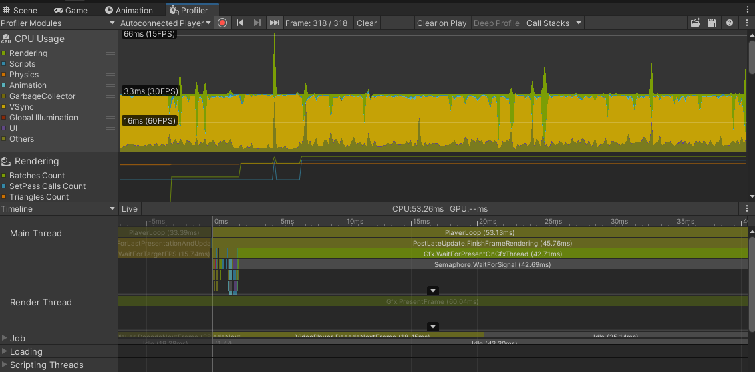The width and height of the screenshot is (755, 372).
Task: Click the load profiler data icon
Action: tap(695, 23)
